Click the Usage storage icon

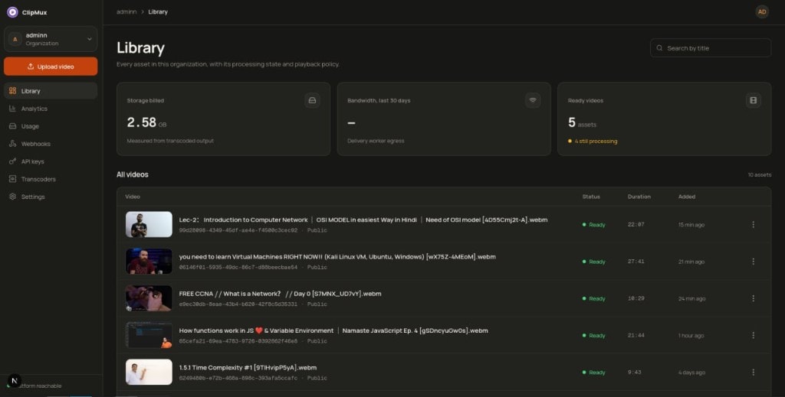point(12,126)
